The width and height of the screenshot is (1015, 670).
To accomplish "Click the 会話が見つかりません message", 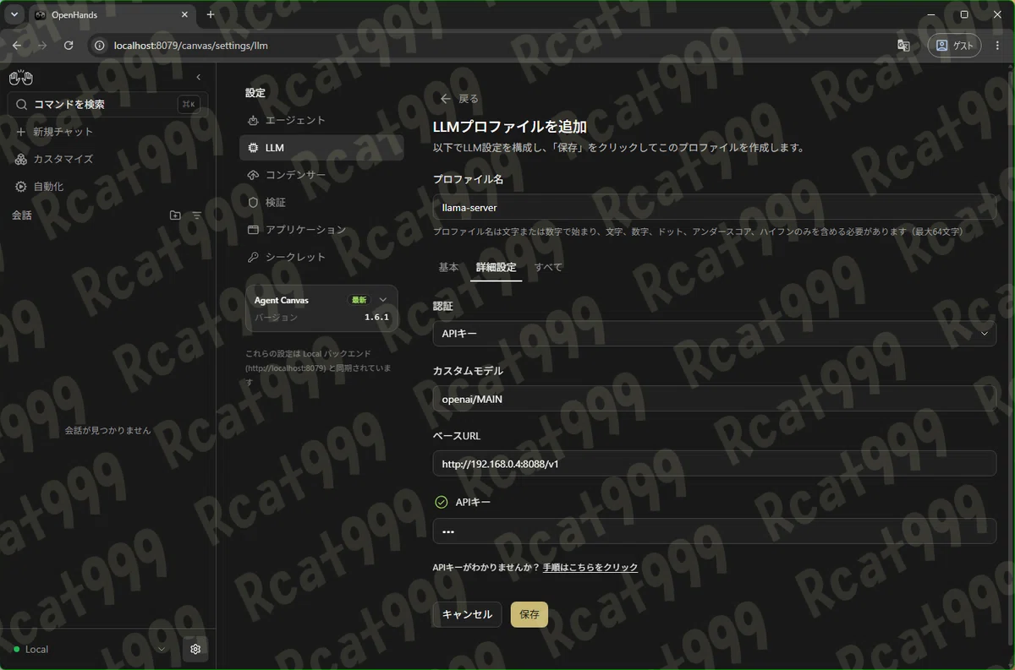I will pyautogui.click(x=107, y=430).
